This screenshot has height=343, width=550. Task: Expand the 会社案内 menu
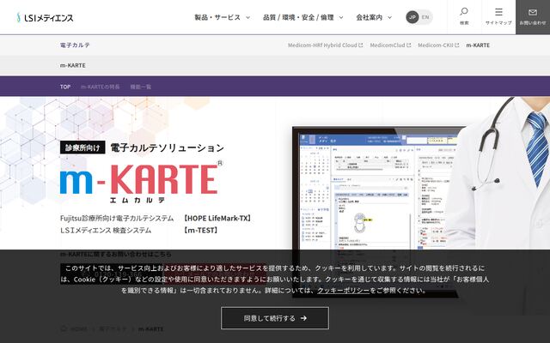(374, 17)
